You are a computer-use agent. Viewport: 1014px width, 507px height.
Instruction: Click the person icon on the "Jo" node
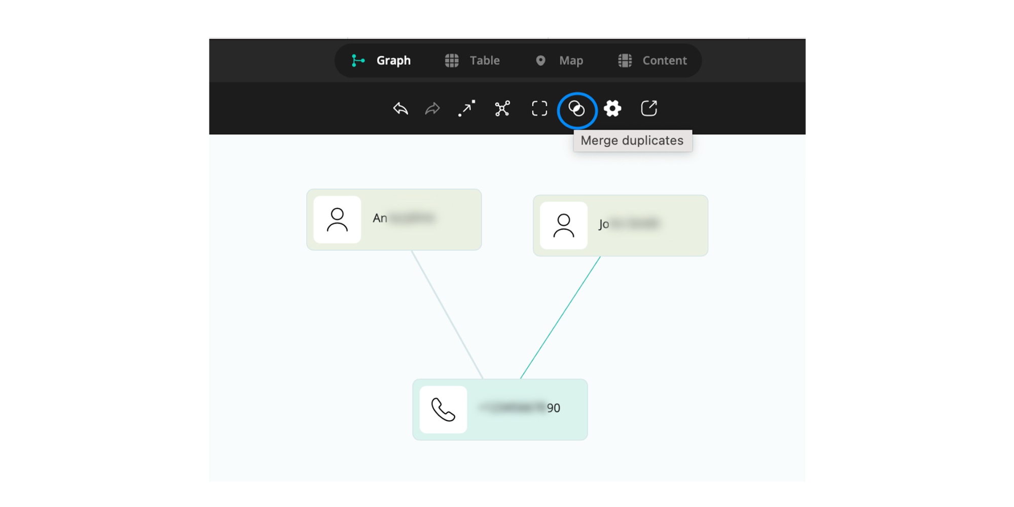click(x=564, y=226)
